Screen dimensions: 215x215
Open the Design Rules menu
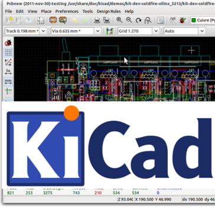pyautogui.click(x=109, y=11)
